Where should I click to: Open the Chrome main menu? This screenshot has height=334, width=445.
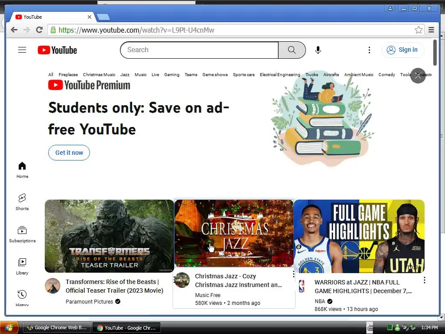tap(431, 30)
